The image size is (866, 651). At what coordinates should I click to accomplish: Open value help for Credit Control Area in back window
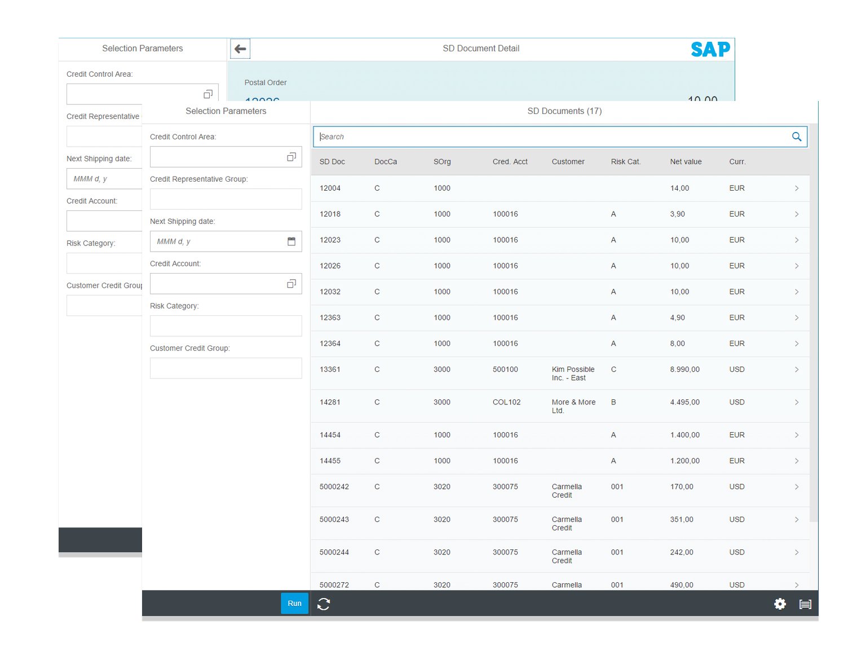[208, 94]
